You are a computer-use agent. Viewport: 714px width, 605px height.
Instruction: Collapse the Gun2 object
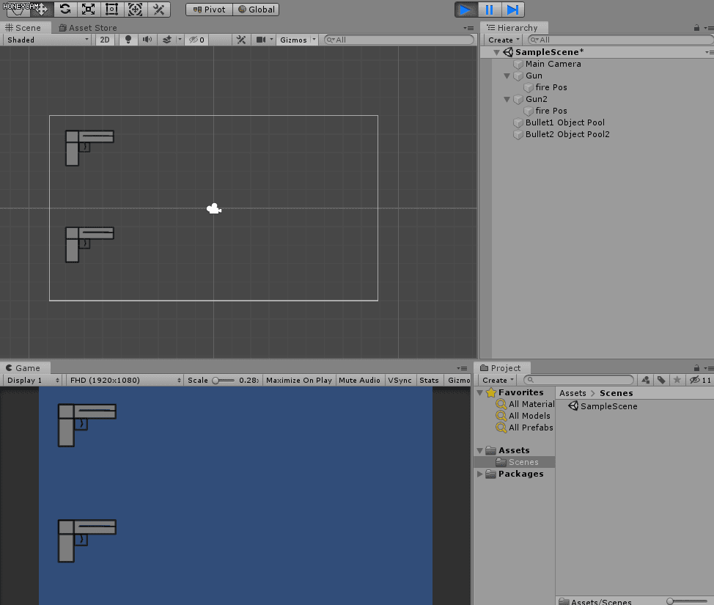(x=507, y=99)
